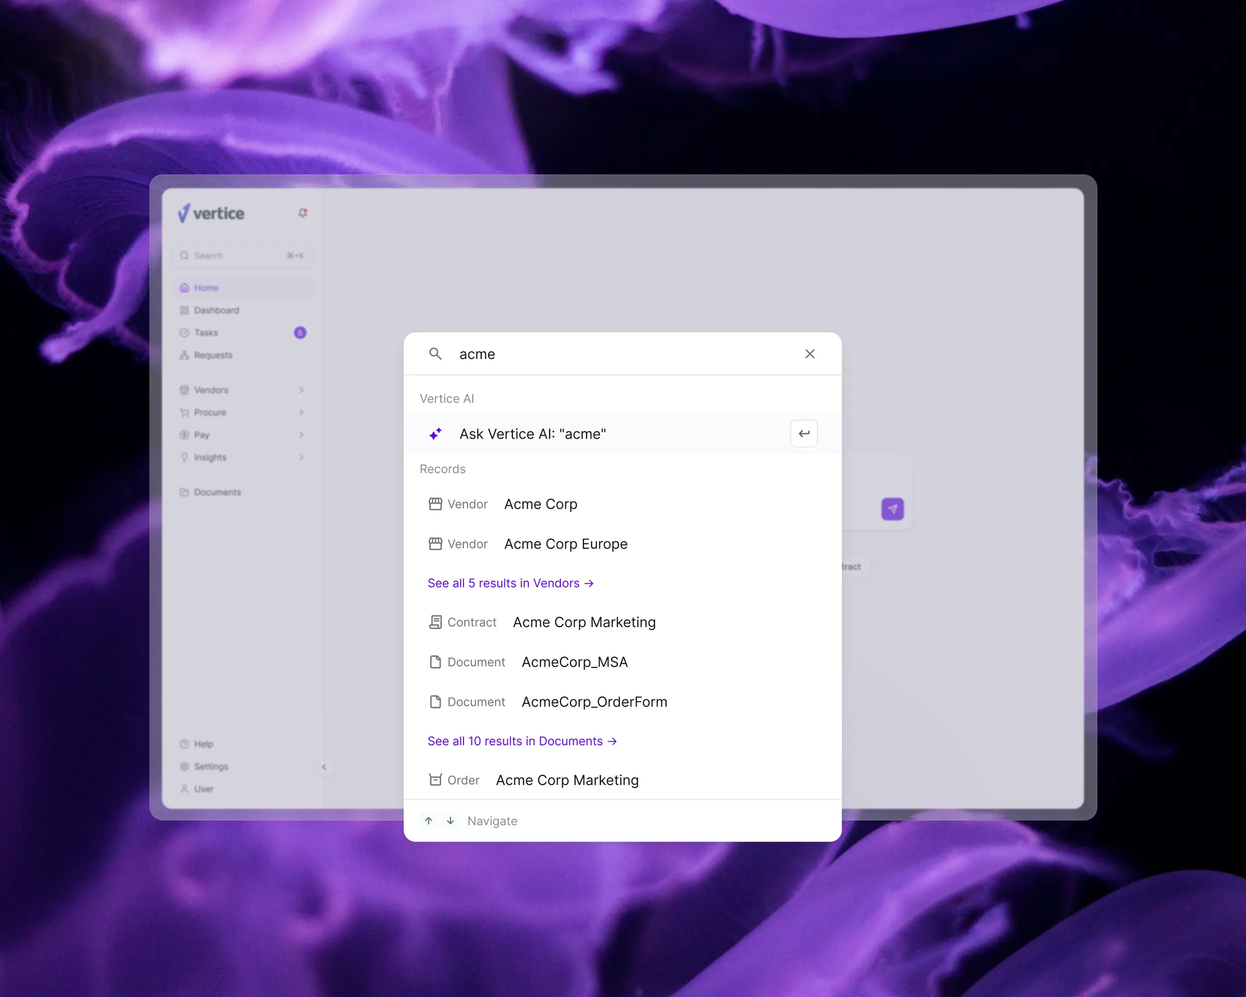Click the Vertice logo in sidebar
The image size is (1246, 997).
(x=211, y=213)
